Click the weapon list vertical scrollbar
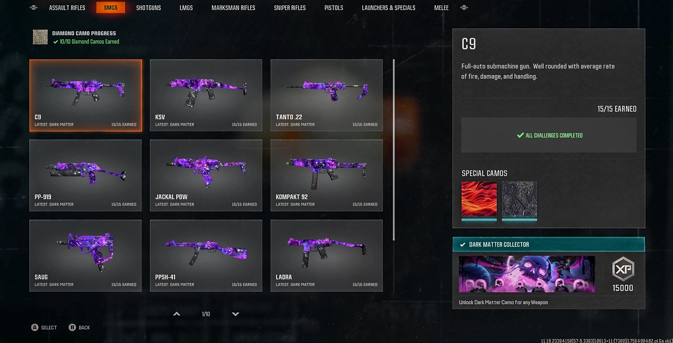Screen dimensions: 673x343 pyautogui.click(x=394, y=151)
